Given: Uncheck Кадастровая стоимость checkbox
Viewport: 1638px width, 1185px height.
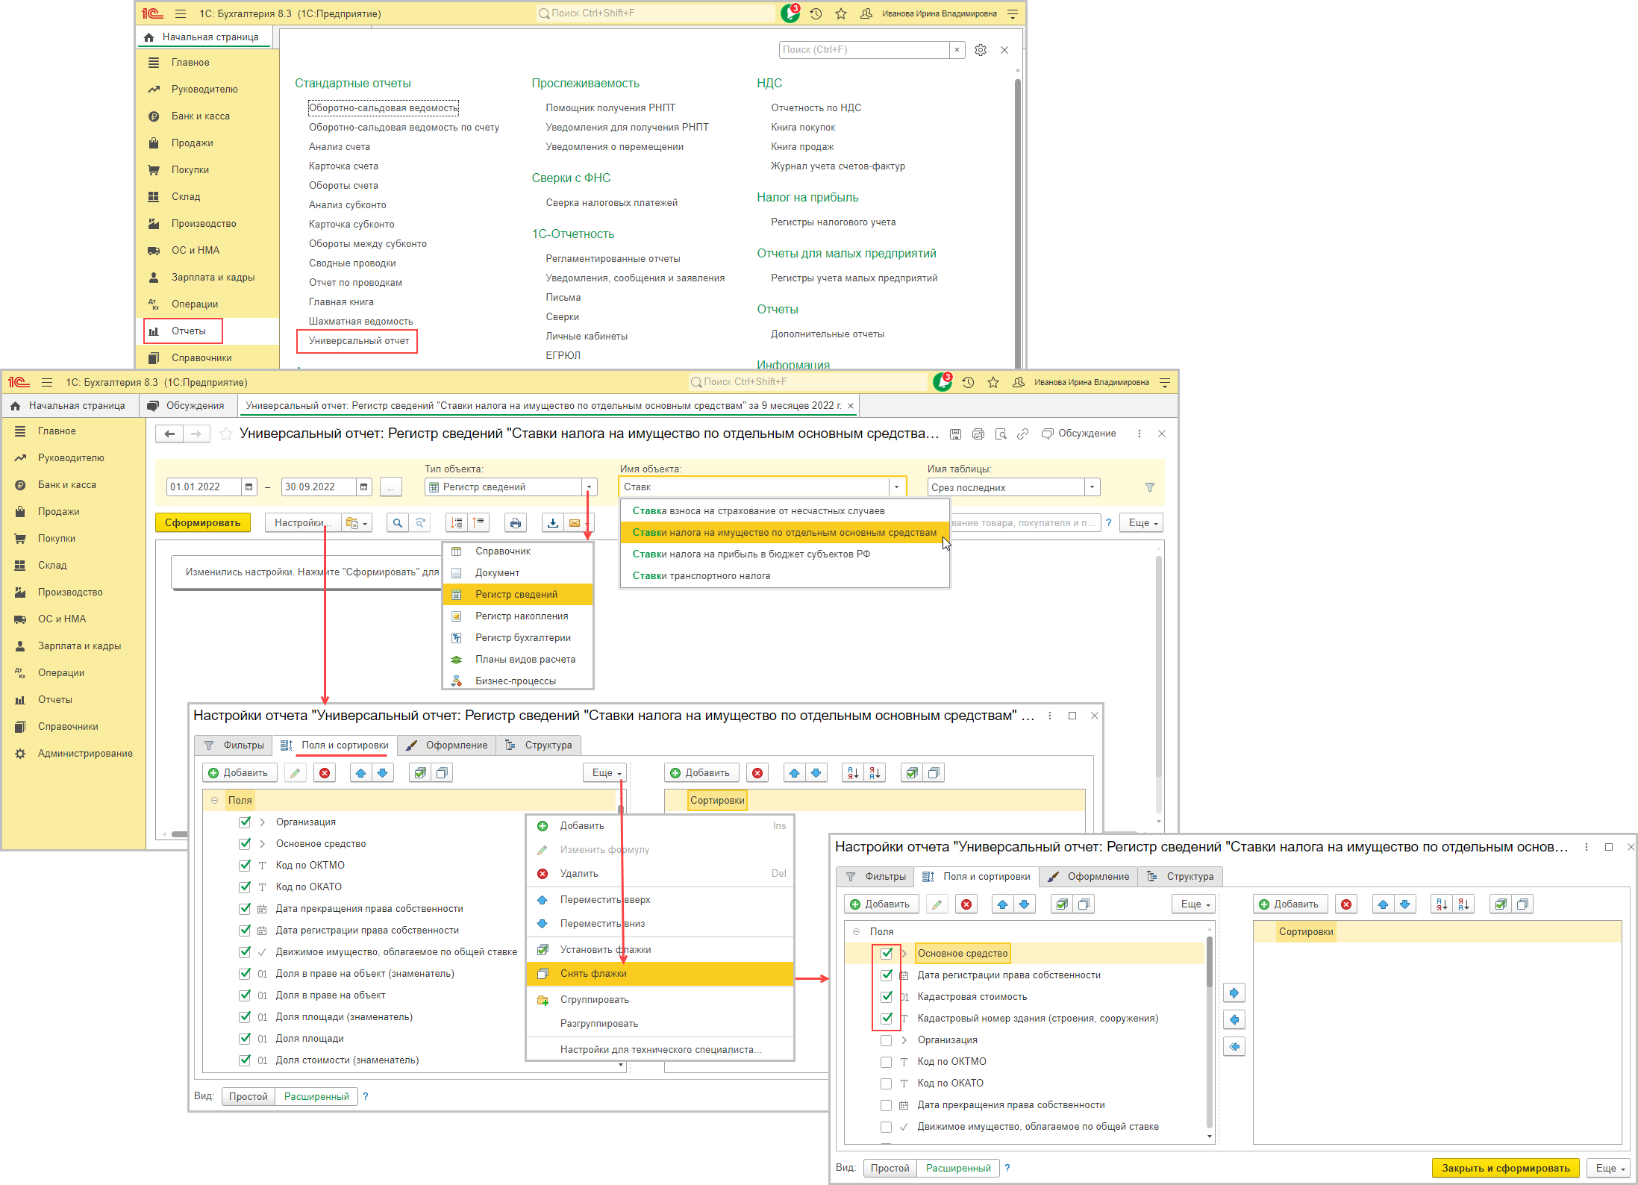Looking at the screenshot, I should click(x=887, y=997).
